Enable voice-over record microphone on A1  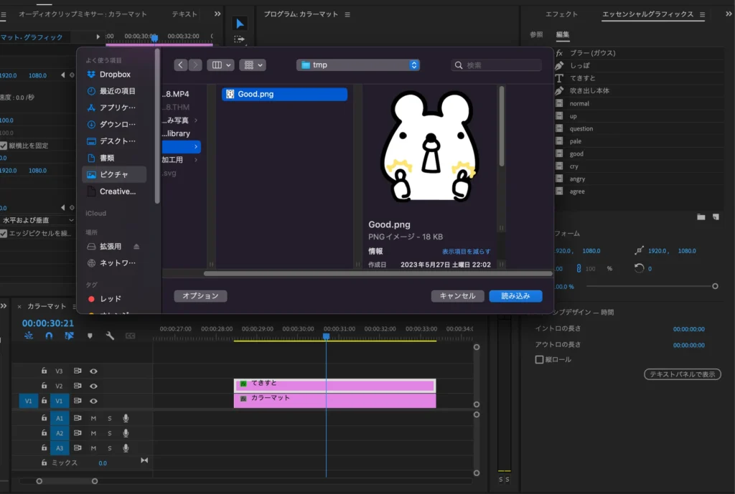(126, 418)
